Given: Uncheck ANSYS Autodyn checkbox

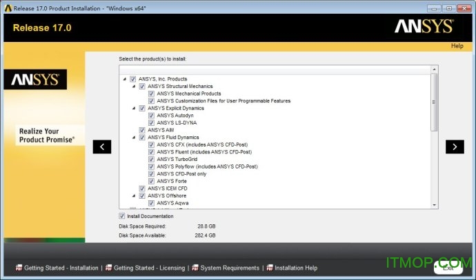Looking at the screenshot, I should [151, 116].
